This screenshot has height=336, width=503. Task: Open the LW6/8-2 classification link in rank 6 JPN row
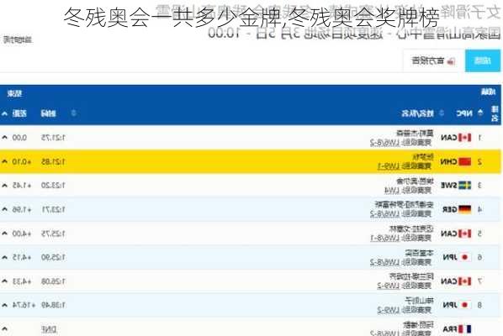[x=384, y=262]
